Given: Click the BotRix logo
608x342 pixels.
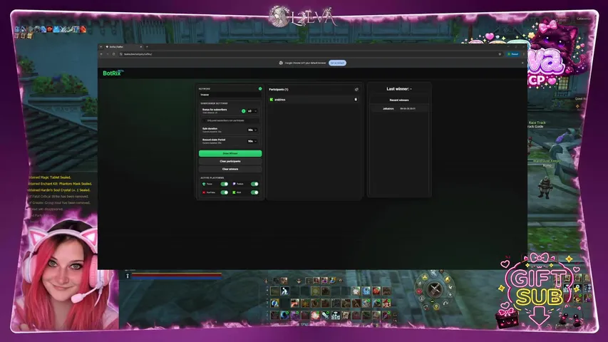Looking at the screenshot, I should [113, 73].
